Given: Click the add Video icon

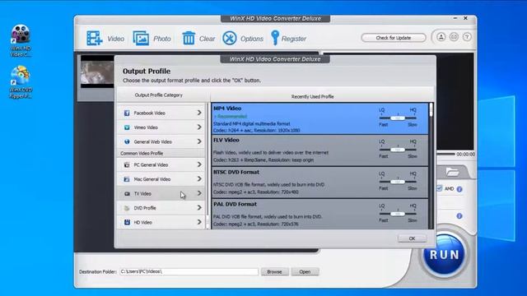Looking at the screenshot, I should 95,39.
